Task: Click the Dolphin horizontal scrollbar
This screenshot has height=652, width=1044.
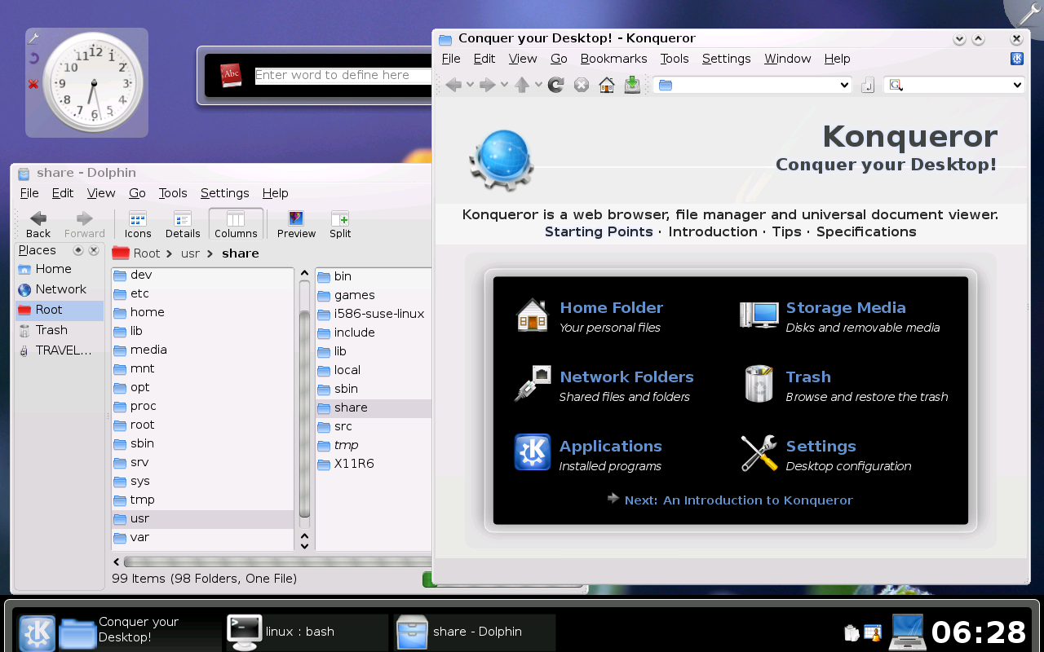Action: 277,562
